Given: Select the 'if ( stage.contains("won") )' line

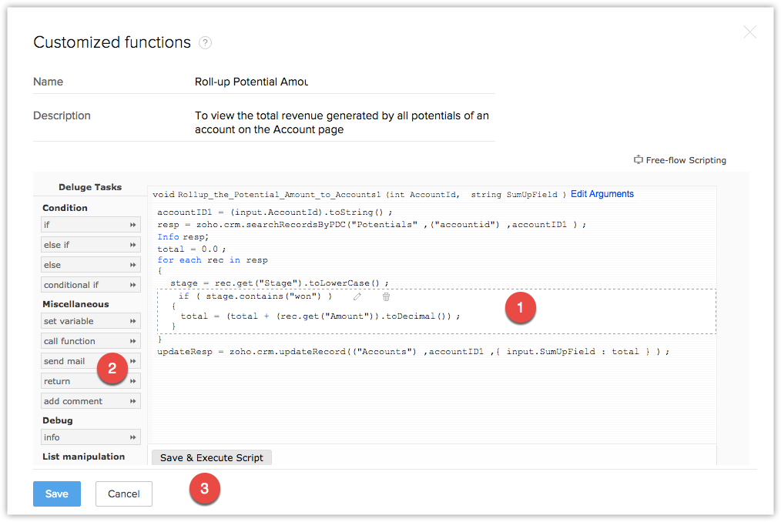Looking at the screenshot, I should tap(255, 296).
